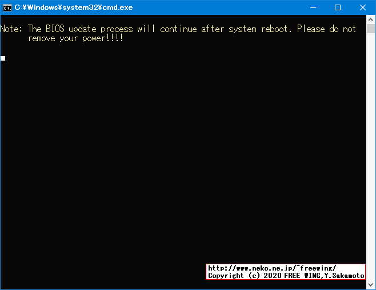Click the text remove your power!!!!
Screen dimensions: 376x290
[76, 38]
